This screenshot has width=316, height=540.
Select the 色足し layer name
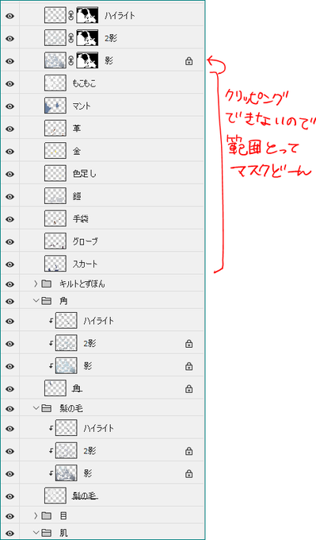(85, 174)
